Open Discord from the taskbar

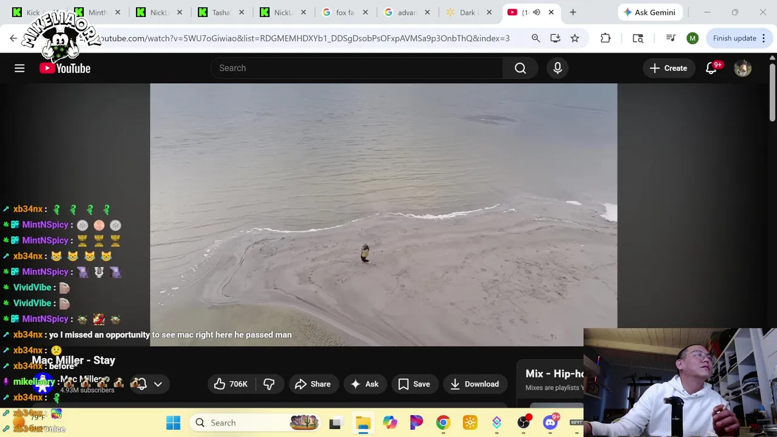(551, 422)
